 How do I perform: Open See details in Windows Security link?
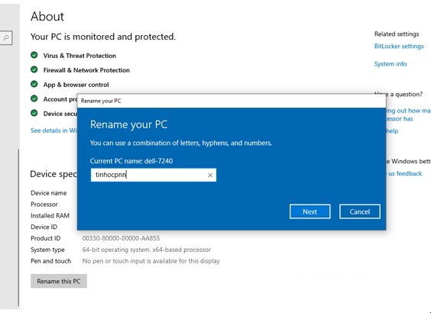pos(53,131)
